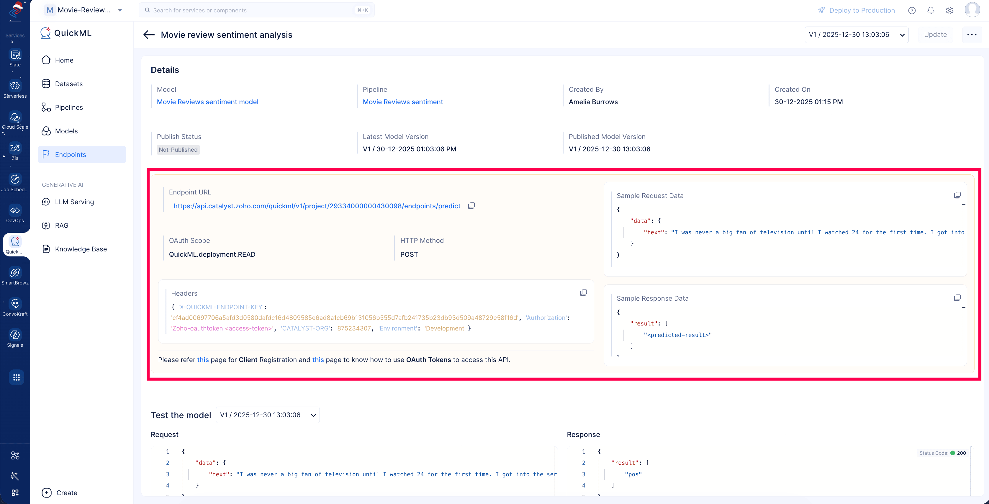Click the "pos" result value in Response
The image size is (989, 504).
coord(633,474)
